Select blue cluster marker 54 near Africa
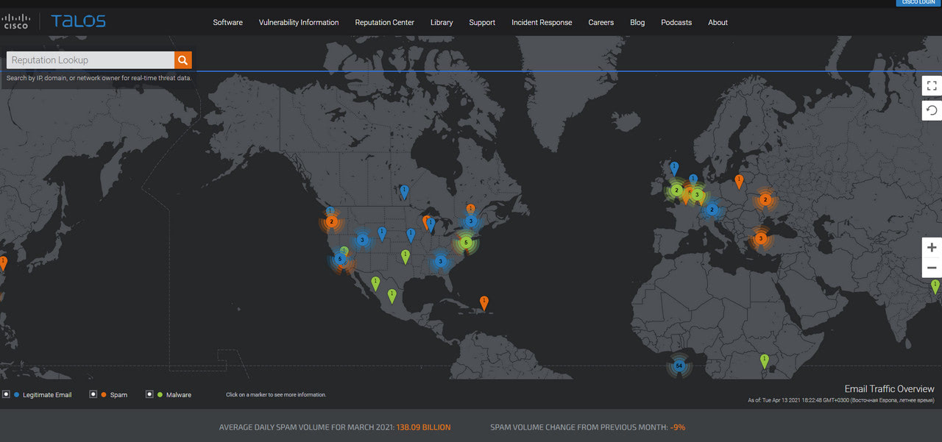Screen dimensions: 942x442 coord(679,366)
